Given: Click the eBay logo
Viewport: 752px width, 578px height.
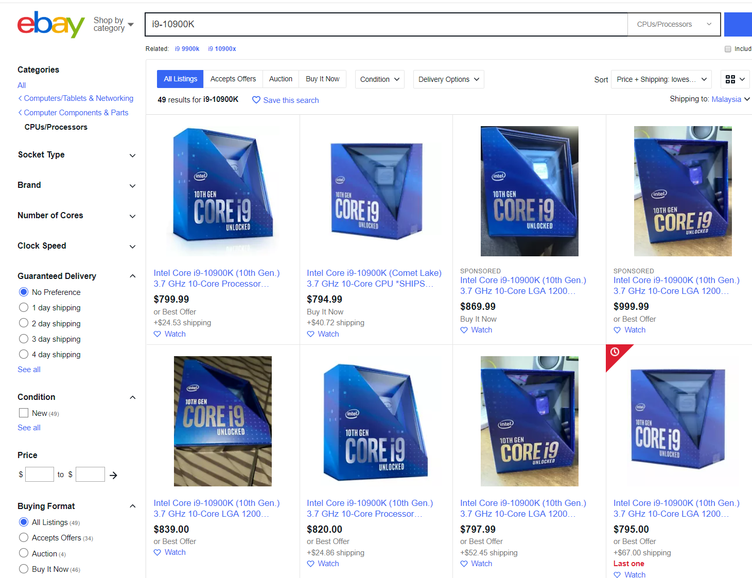Looking at the screenshot, I should (50, 24).
